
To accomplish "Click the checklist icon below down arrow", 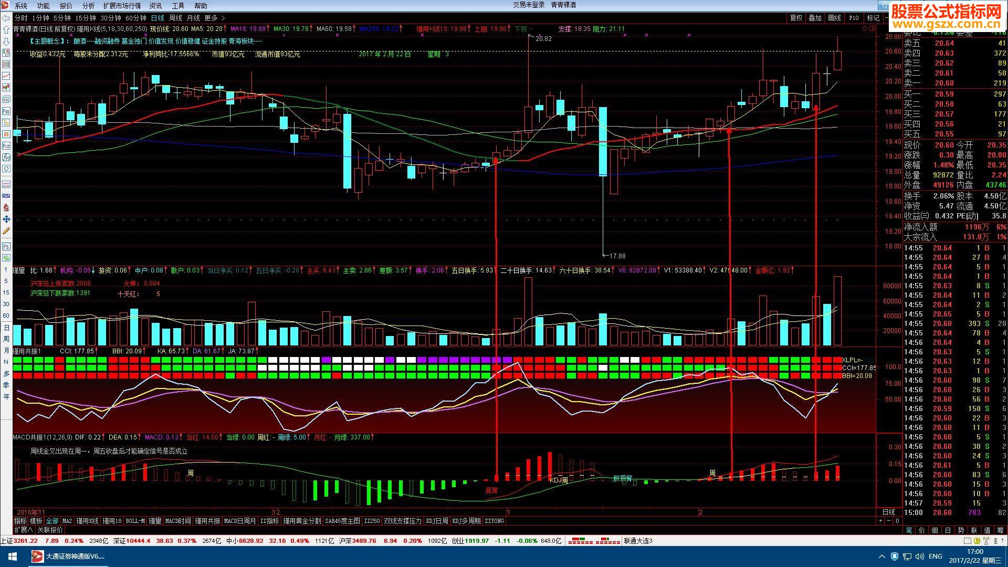I will pos(6,52).
